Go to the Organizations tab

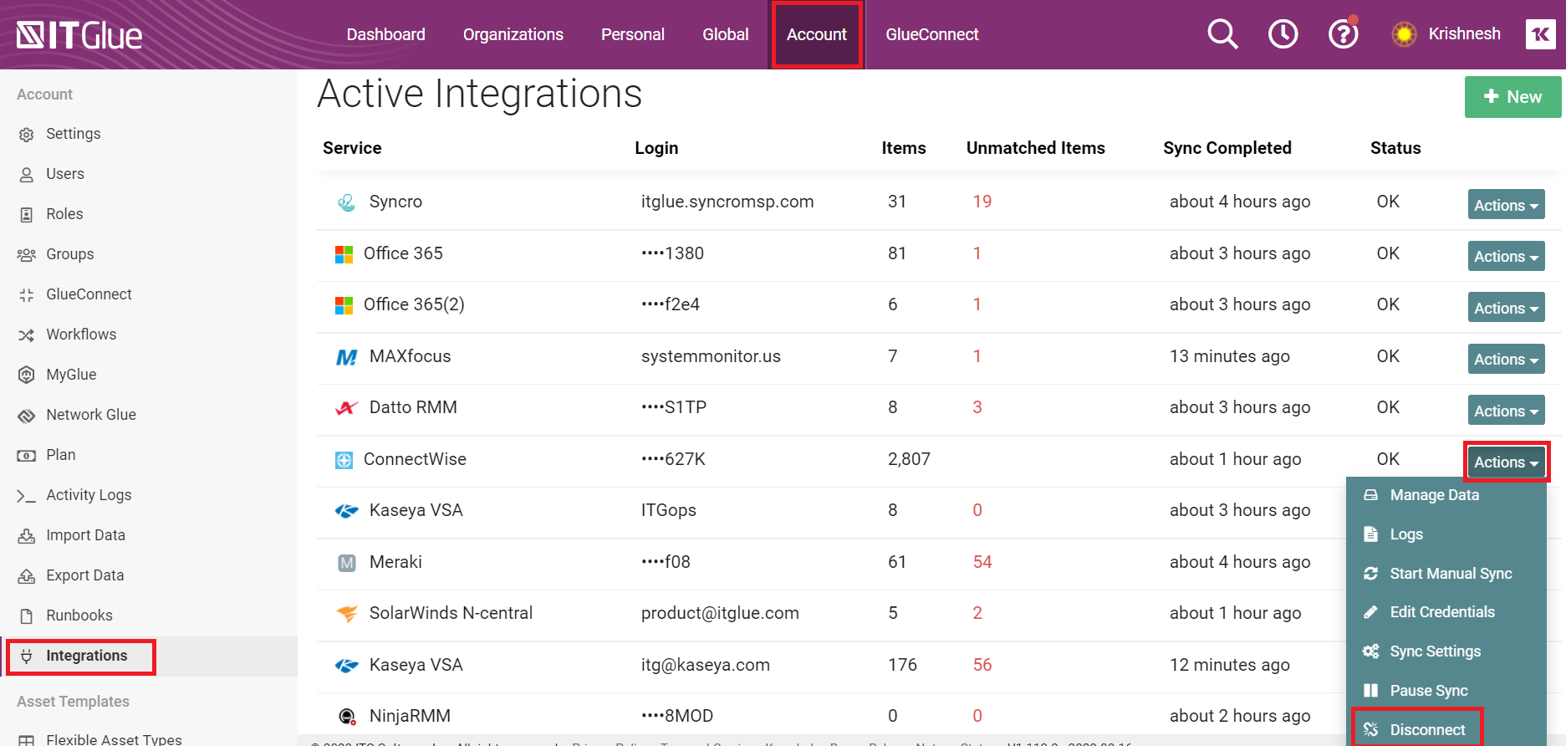(513, 34)
